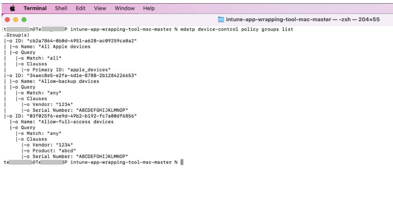Screen dimensions: 393x204
Task: Open the Apple menu
Action: [x=12, y=8]
